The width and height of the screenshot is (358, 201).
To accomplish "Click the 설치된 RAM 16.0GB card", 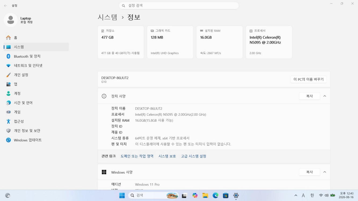I will (x=219, y=42).
